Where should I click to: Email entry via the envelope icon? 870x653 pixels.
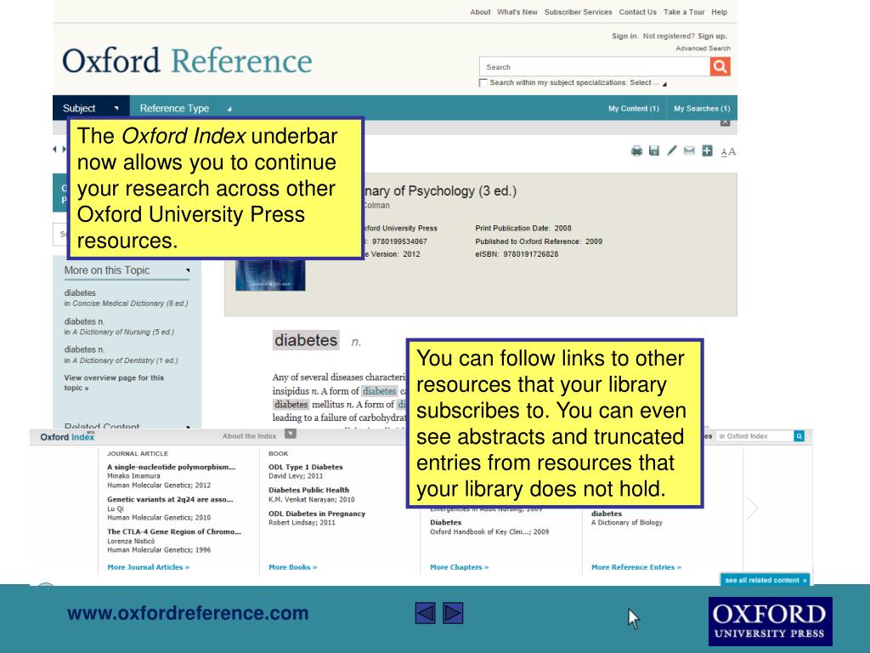689,150
